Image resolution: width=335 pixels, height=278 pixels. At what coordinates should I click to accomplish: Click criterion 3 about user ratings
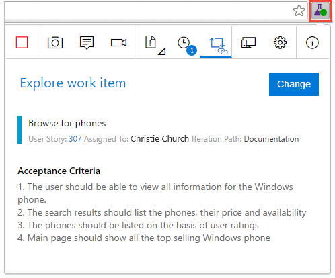pyautogui.click(x=138, y=225)
